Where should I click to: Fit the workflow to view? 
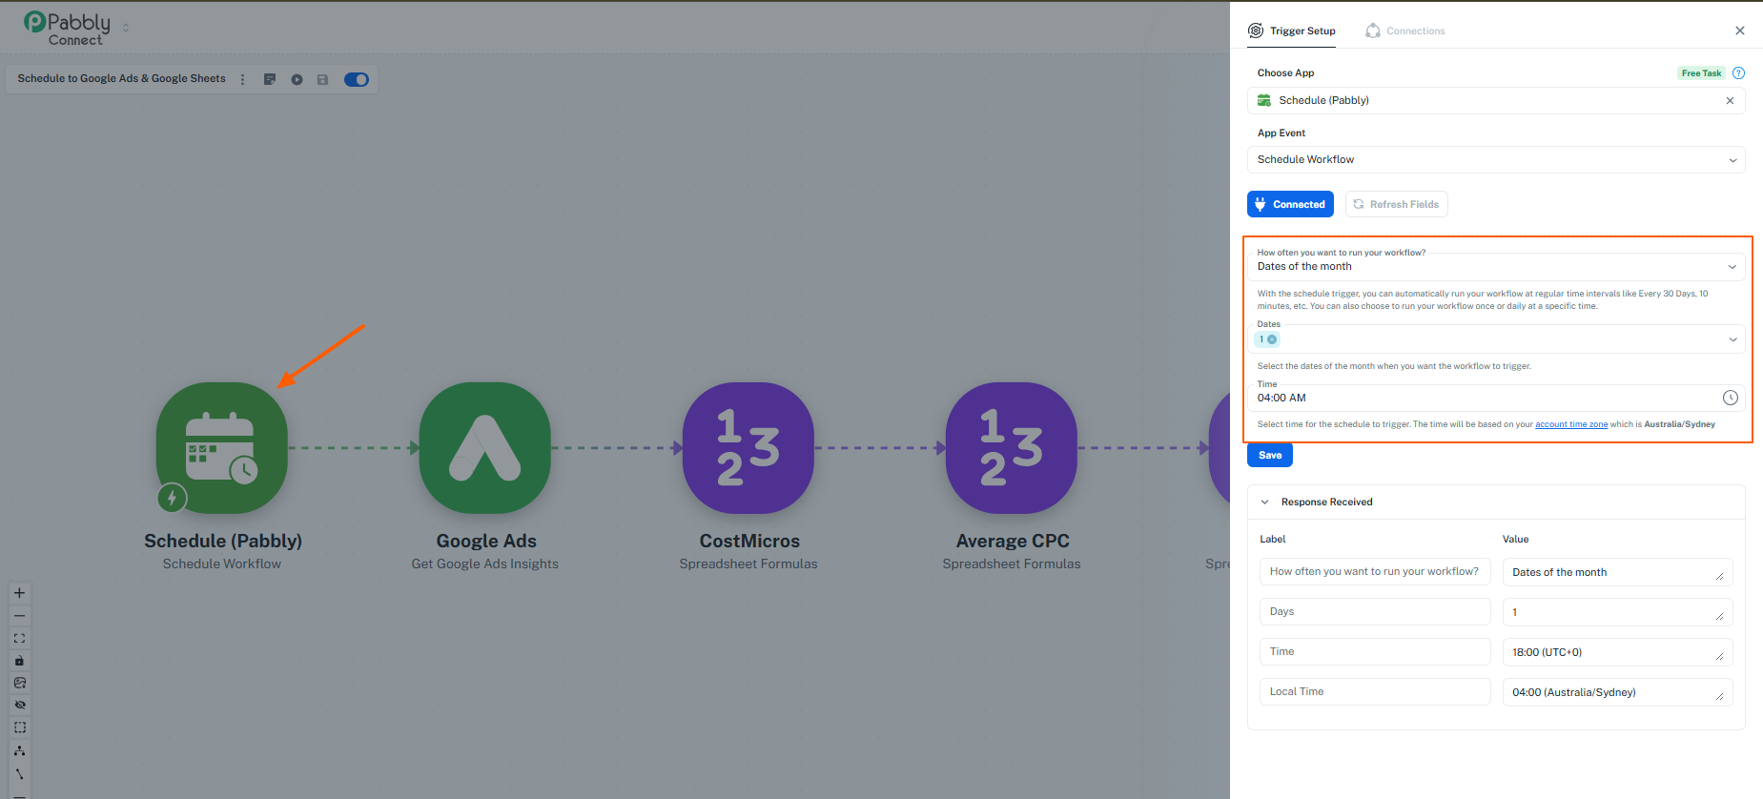(x=19, y=638)
